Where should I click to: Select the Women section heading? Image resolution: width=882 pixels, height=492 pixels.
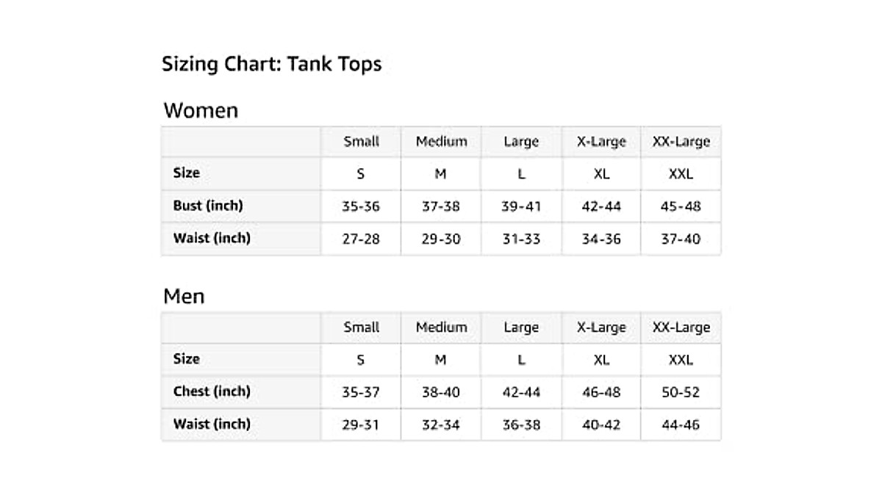pyautogui.click(x=201, y=111)
